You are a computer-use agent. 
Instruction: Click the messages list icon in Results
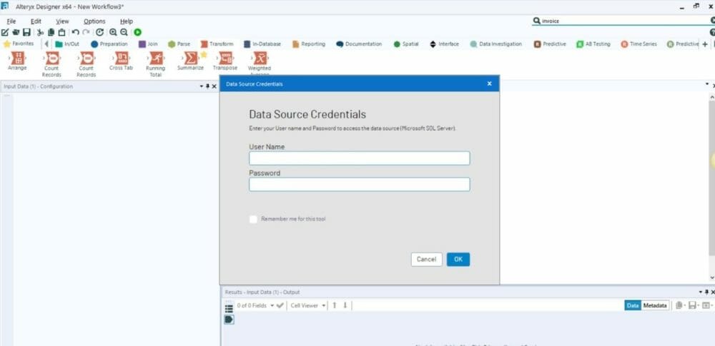coord(229,308)
